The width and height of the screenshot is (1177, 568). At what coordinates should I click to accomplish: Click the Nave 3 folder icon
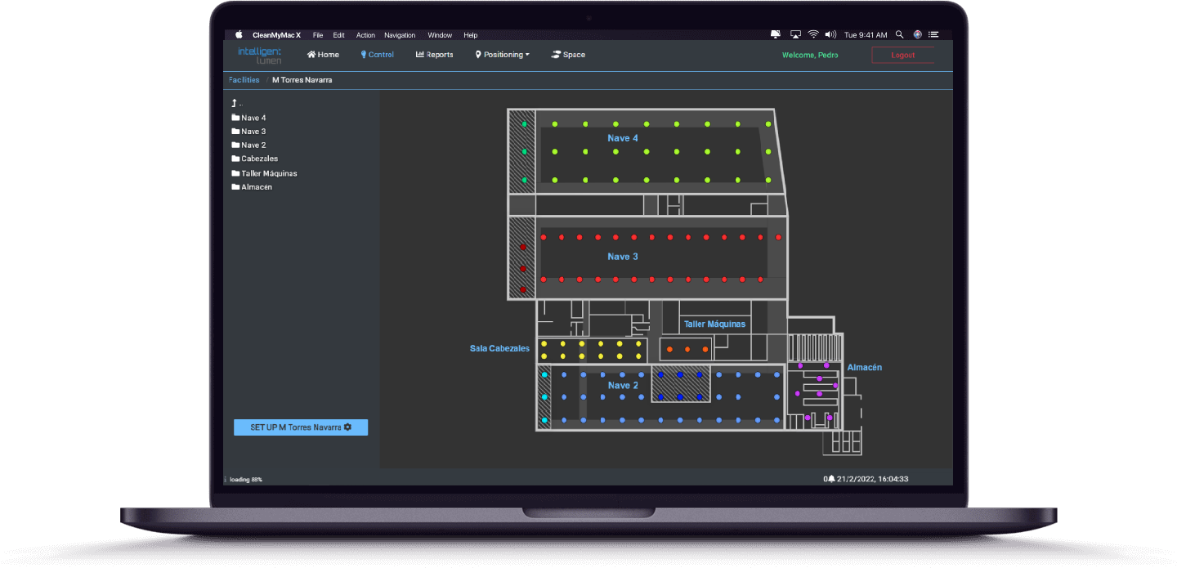[235, 131]
